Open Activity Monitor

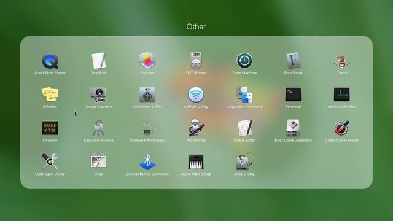pyautogui.click(x=341, y=95)
